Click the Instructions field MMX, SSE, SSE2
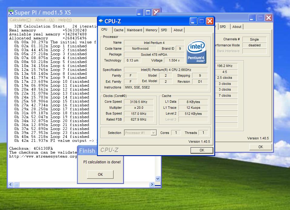 coord(166,87)
